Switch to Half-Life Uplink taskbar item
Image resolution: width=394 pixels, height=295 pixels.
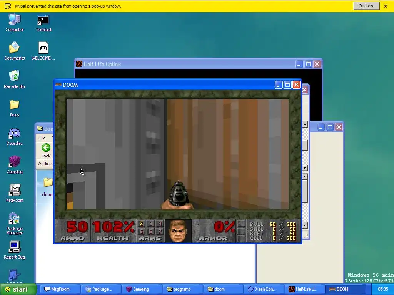tap(305, 289)
